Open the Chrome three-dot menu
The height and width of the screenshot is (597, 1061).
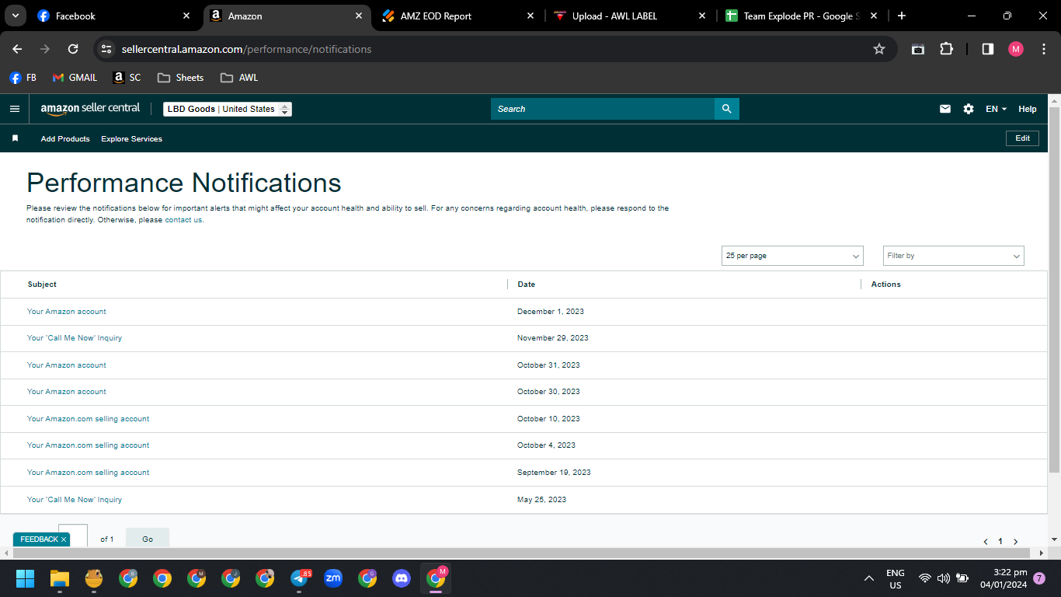point(1044,49)
